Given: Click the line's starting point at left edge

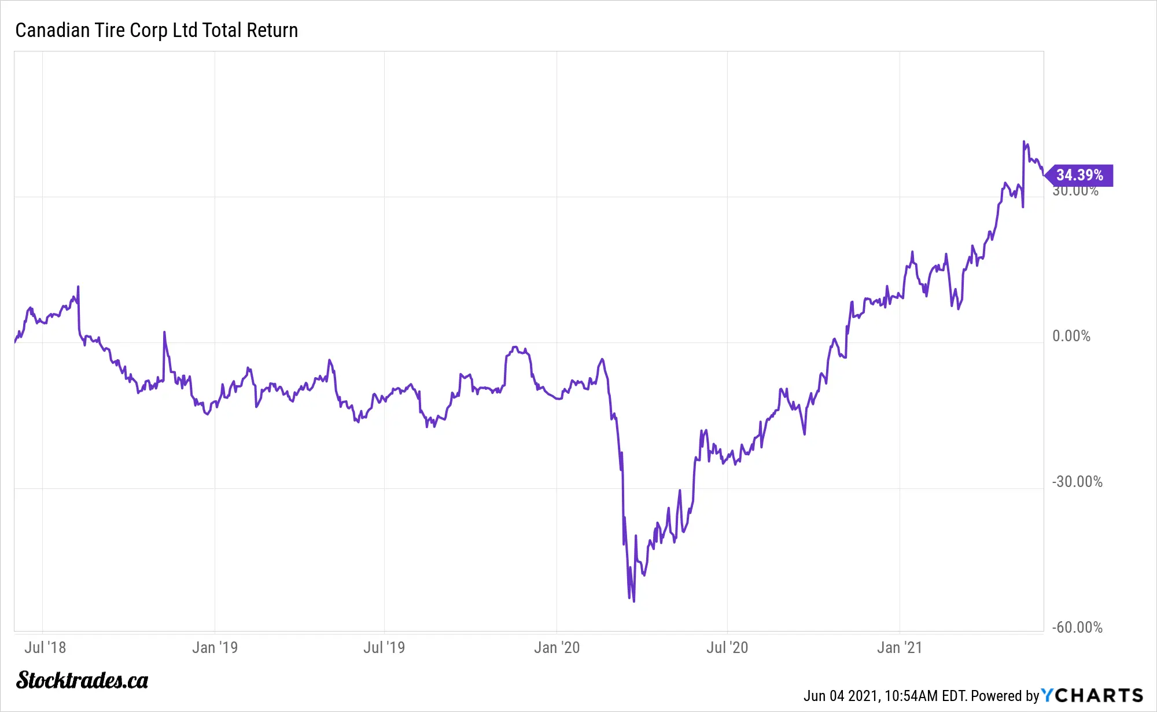Looking at the screenshot, I should point(15,342).
